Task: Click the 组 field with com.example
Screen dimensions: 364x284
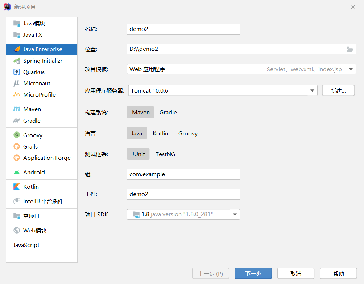Action: click(x=183, y=174)
